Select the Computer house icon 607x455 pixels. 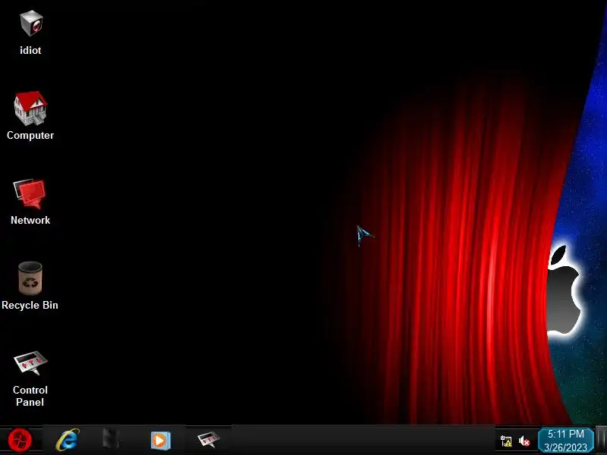[30, 108]
